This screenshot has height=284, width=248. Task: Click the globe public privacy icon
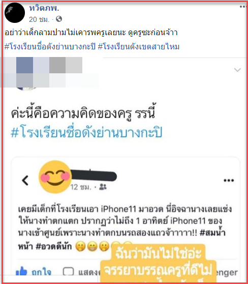click(x=59, y=19)
